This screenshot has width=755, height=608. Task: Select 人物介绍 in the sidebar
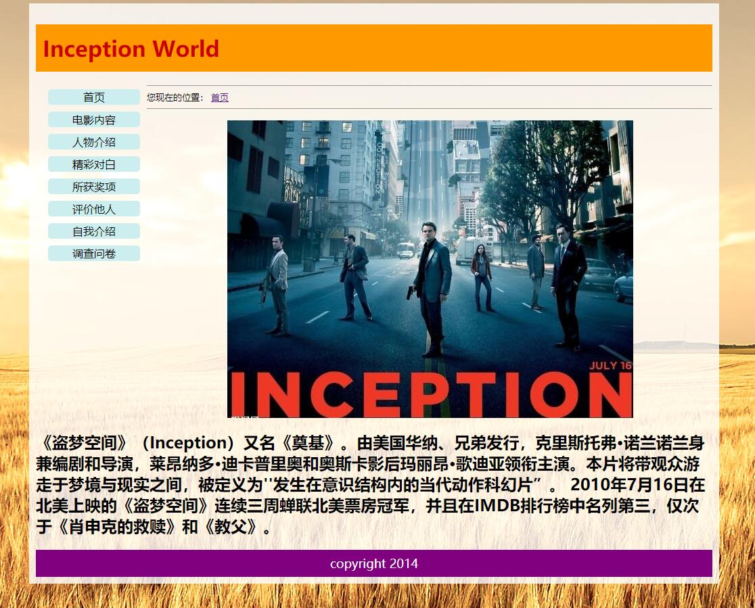click(94, 142)
